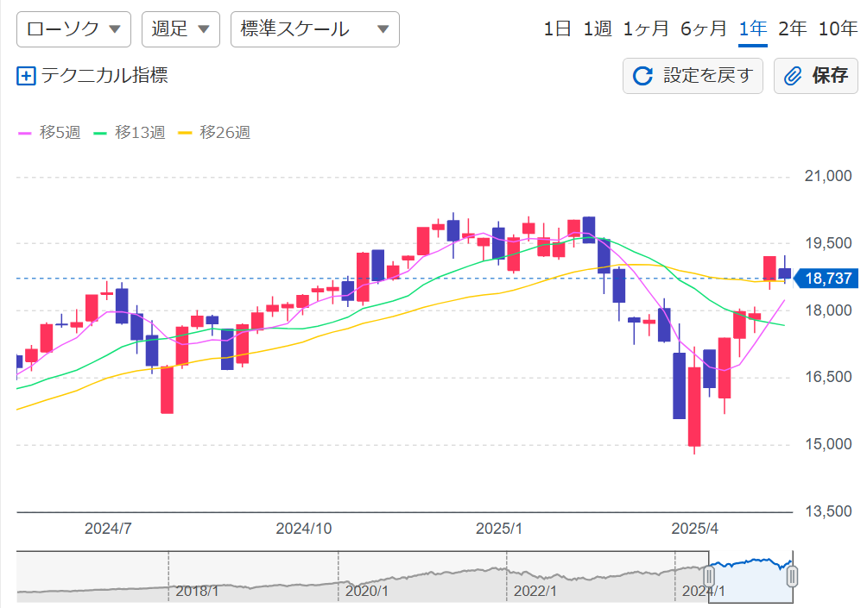Select the 1週 range tab

[598, 28]
